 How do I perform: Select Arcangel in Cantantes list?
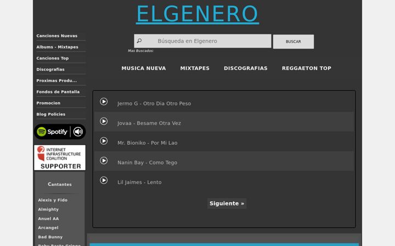click(x=48, y=227)
